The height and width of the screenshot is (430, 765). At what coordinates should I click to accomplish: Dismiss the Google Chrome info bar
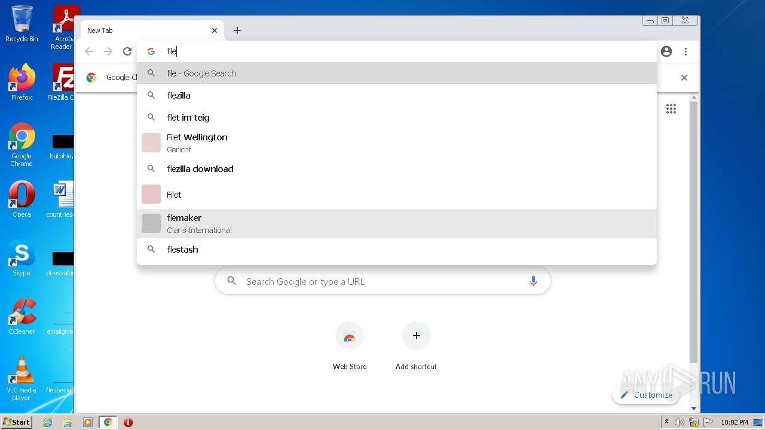[684, 78]
